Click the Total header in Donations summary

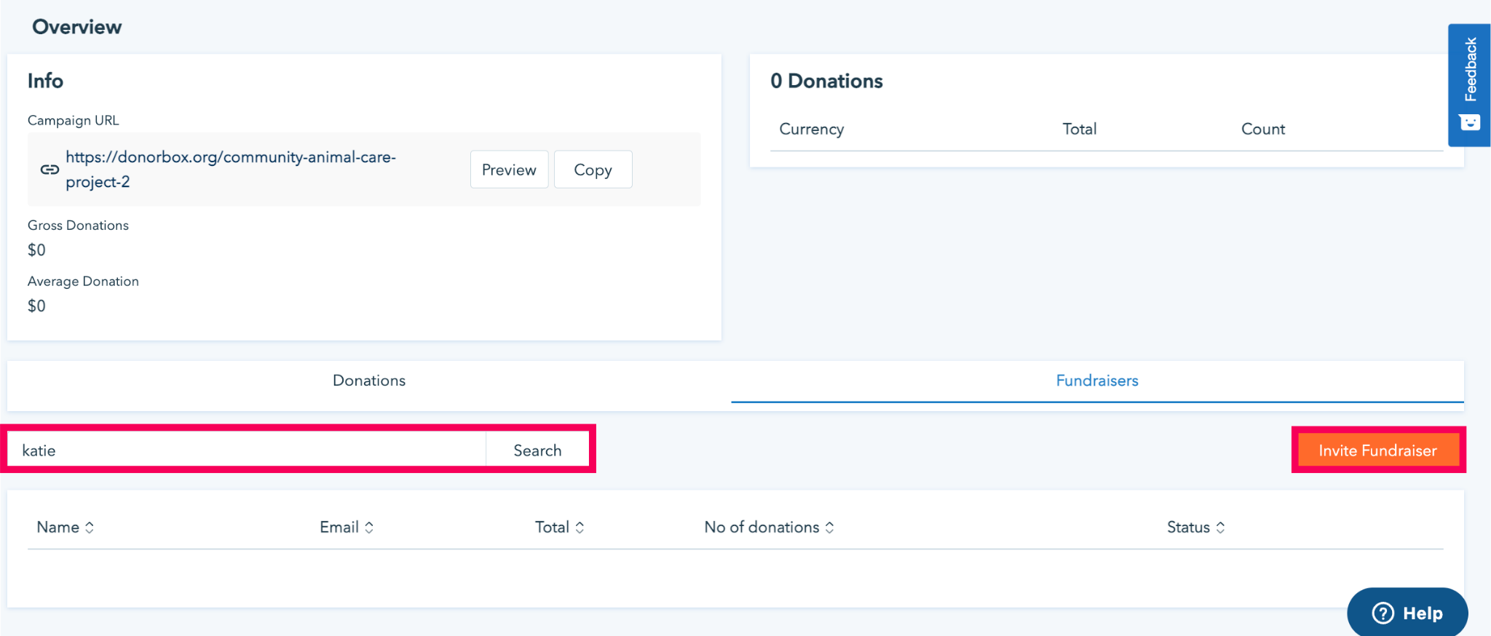(x=1080, y=129)
